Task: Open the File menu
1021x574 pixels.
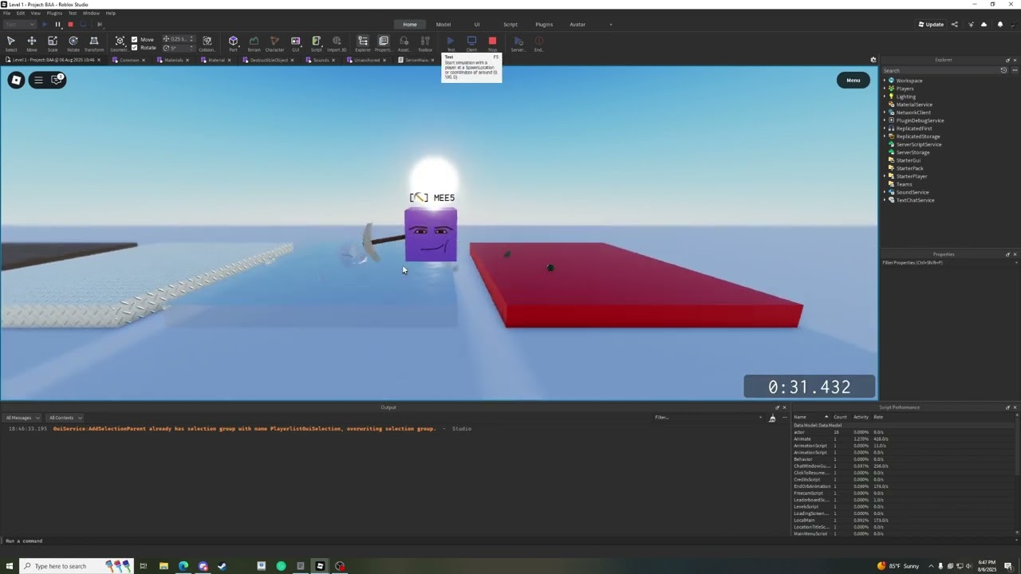Action: coord(7,14)
